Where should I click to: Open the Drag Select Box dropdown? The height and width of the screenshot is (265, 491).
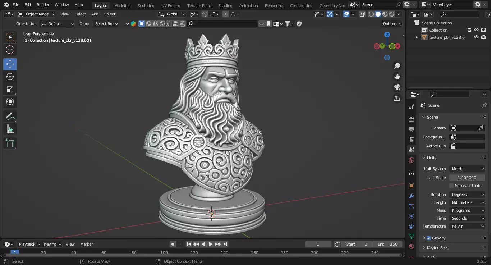point(106,24)
